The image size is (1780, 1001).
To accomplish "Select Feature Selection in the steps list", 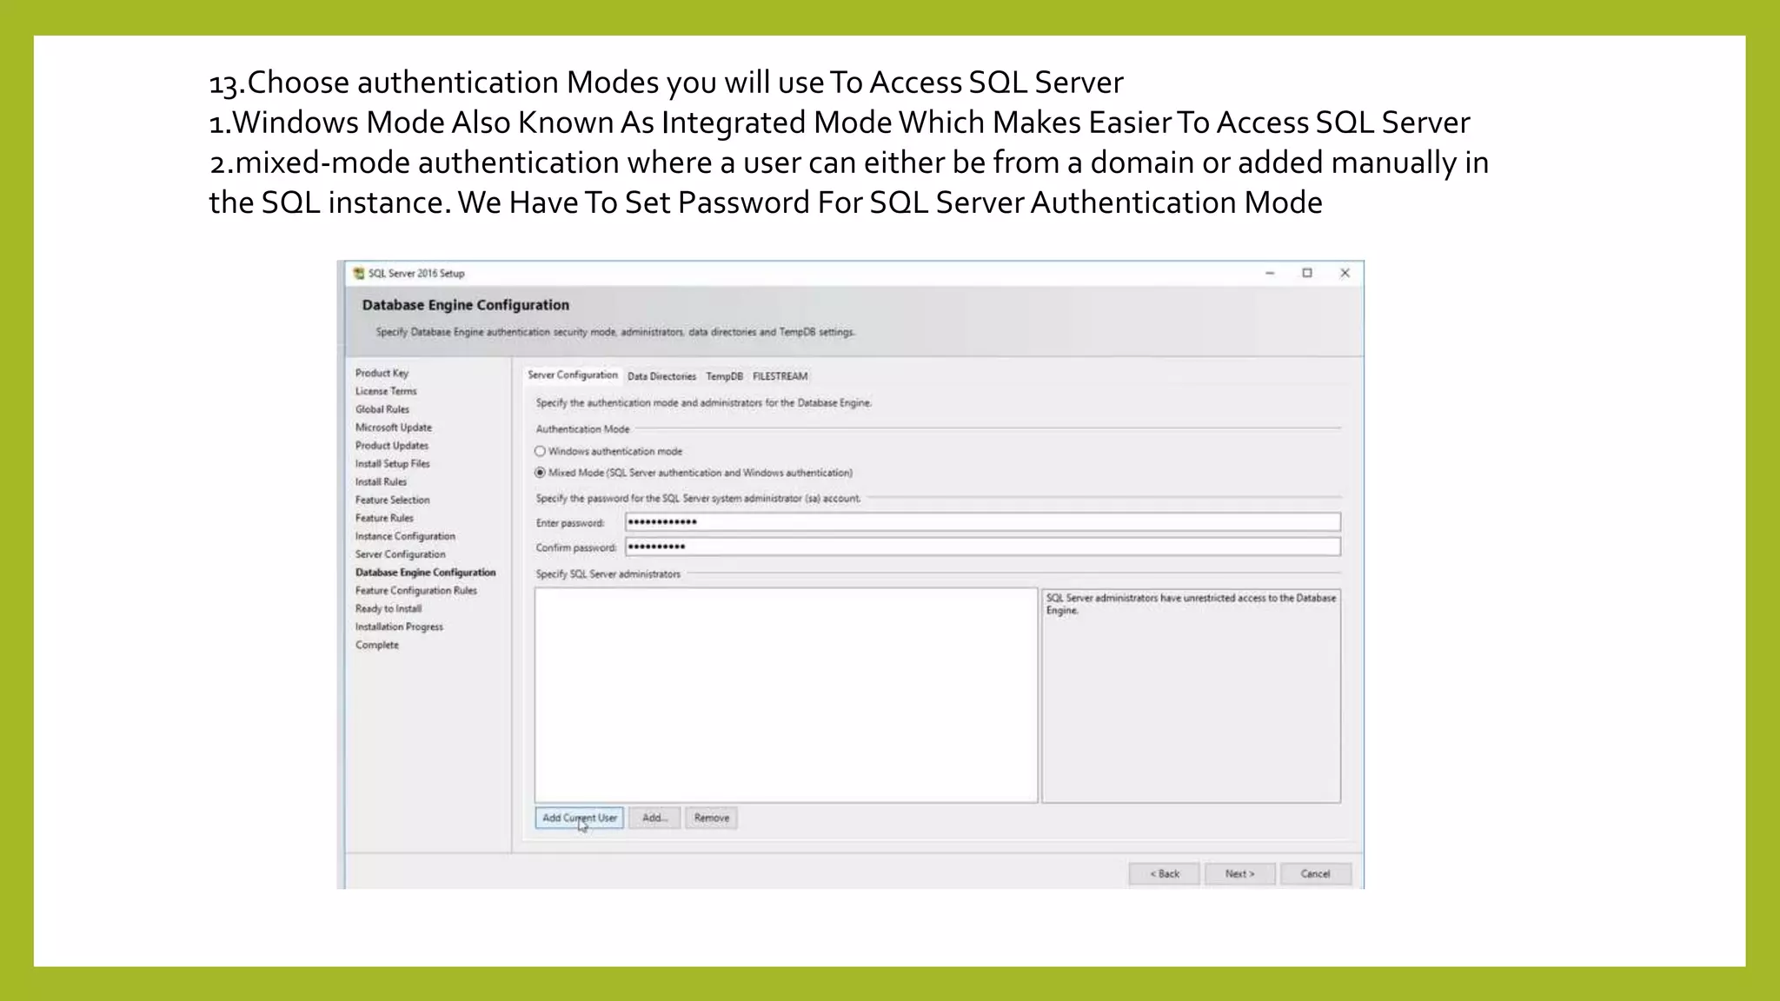I will (392, 500).
